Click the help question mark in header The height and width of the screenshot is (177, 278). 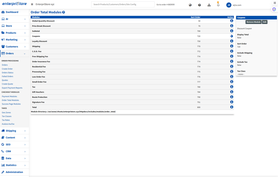(199, 5)
